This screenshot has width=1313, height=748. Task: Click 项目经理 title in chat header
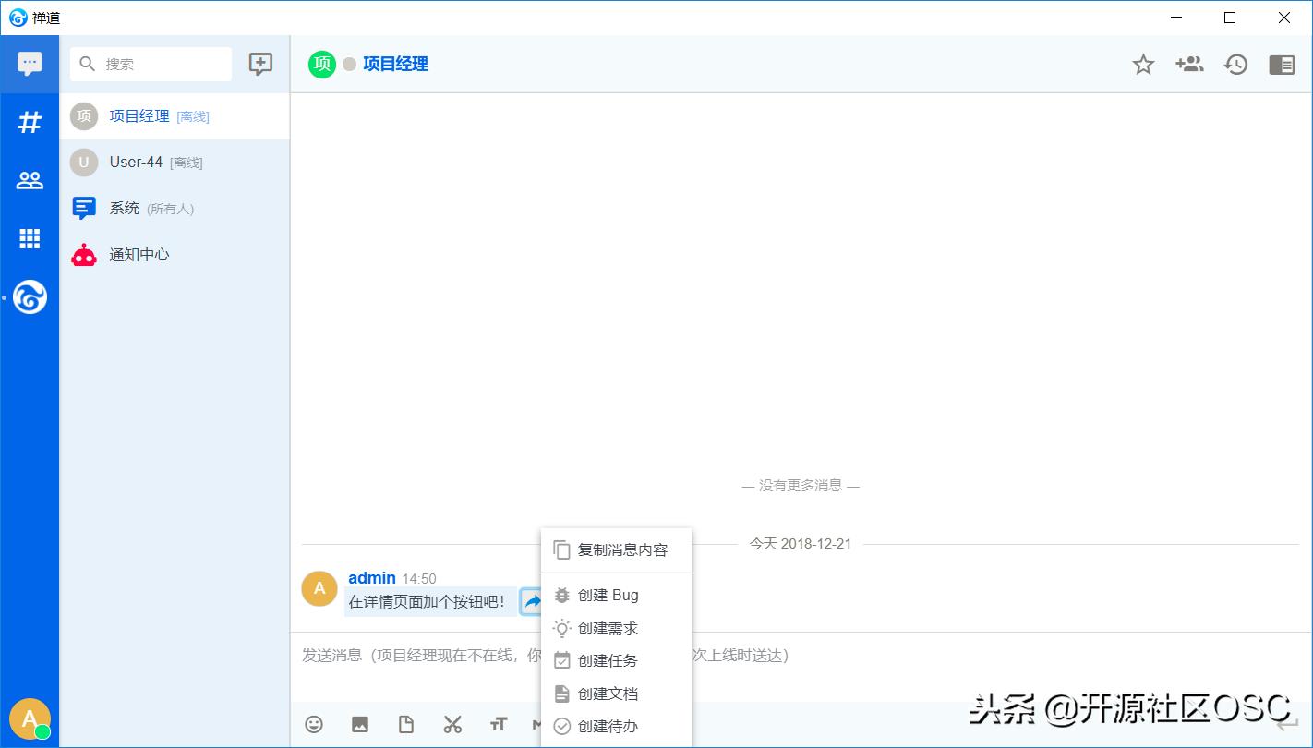click(x=395, y=64)
